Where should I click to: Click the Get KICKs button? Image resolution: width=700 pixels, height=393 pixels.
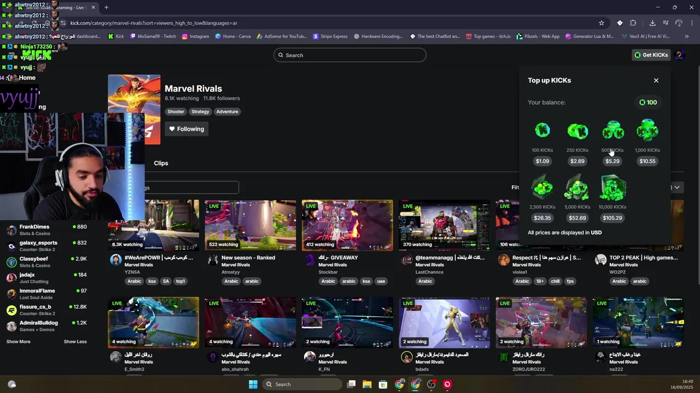651,55
